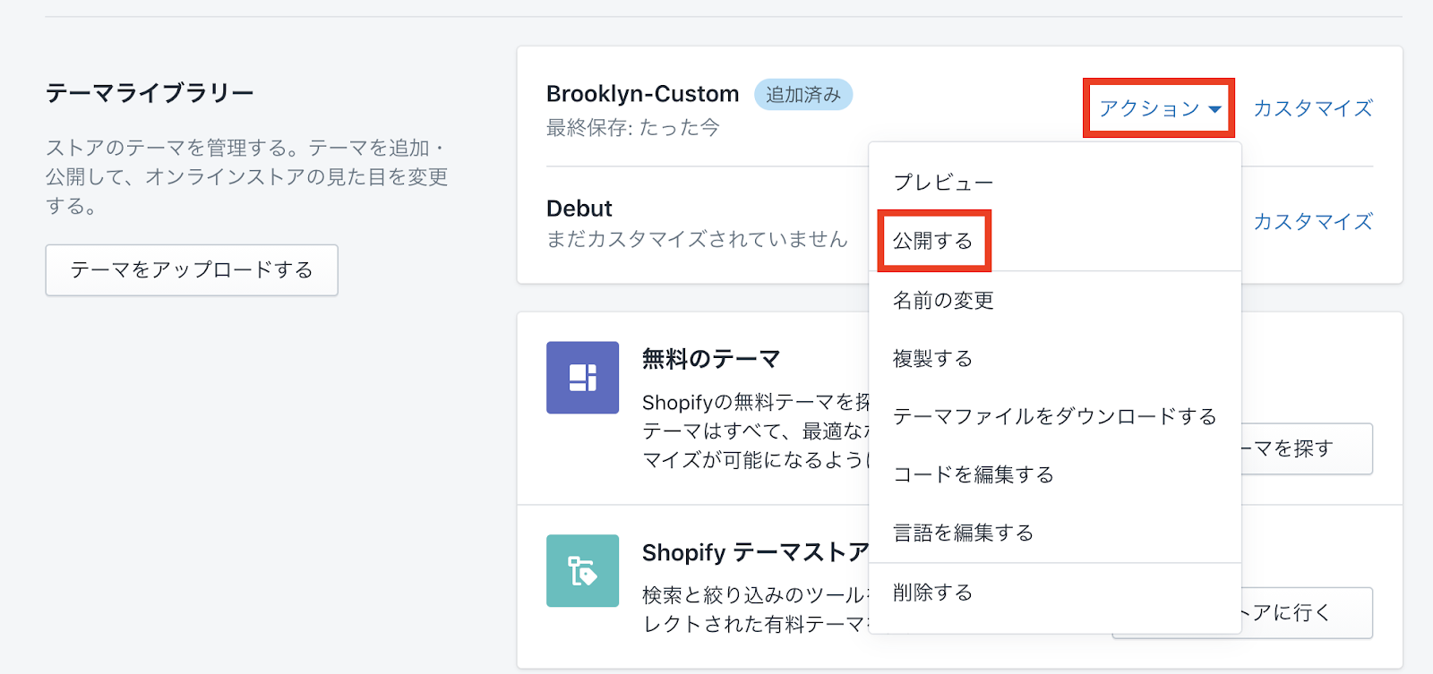Choose 削除する to delete the theme
The height and width of the screenshot is (674, 1433).
[x=932, y=593]
